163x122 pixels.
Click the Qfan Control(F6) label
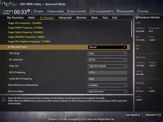pos(78,11)
